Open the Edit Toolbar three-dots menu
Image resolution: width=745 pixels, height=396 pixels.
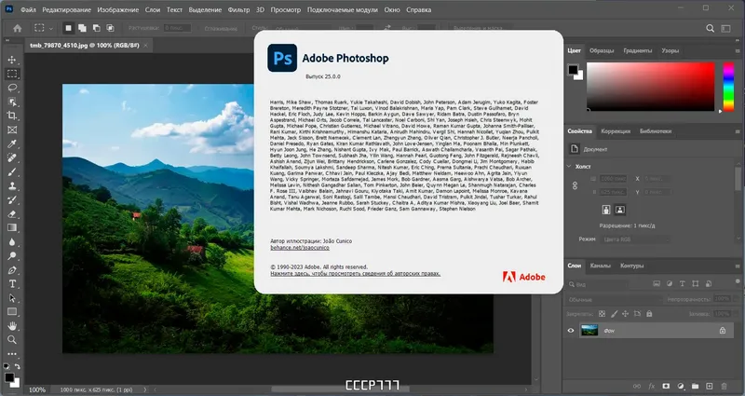click(x=12, y=354)
